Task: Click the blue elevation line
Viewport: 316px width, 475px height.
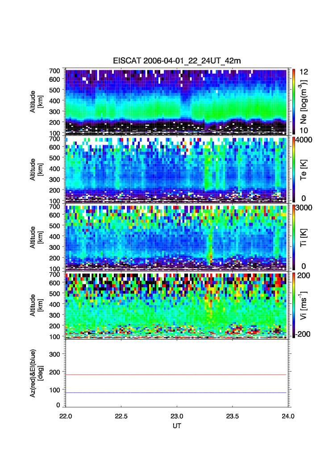Action: pyautogui.click(x=176, y=393)
